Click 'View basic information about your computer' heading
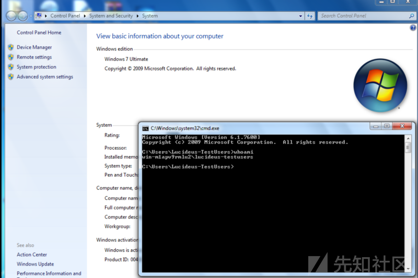 pyautogui.click(x=160, y=36)
